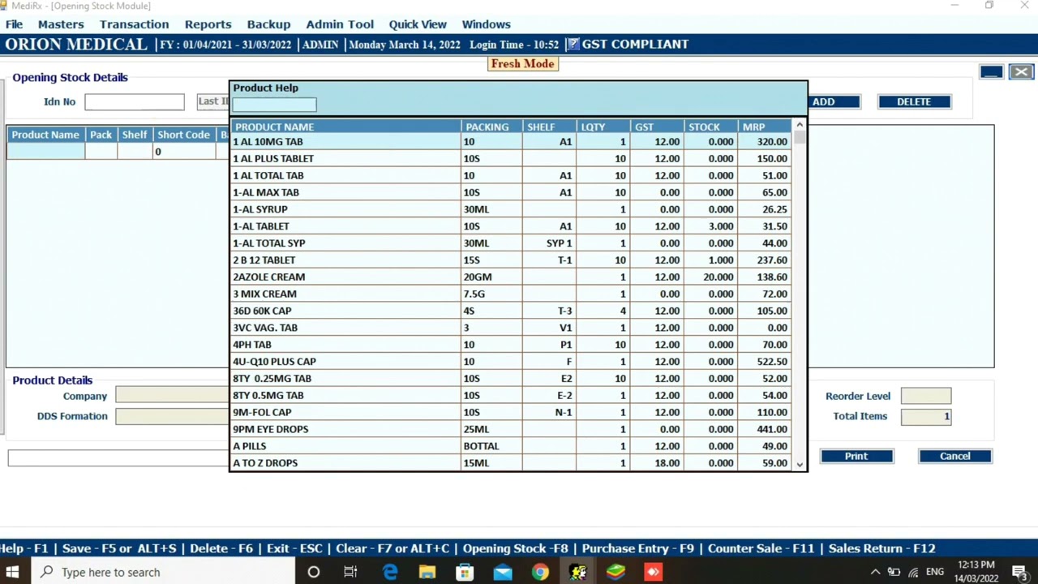Open Cortana circle icon in taskbar
Viewport: 1038px width, 584px height.
click(313, 572)
